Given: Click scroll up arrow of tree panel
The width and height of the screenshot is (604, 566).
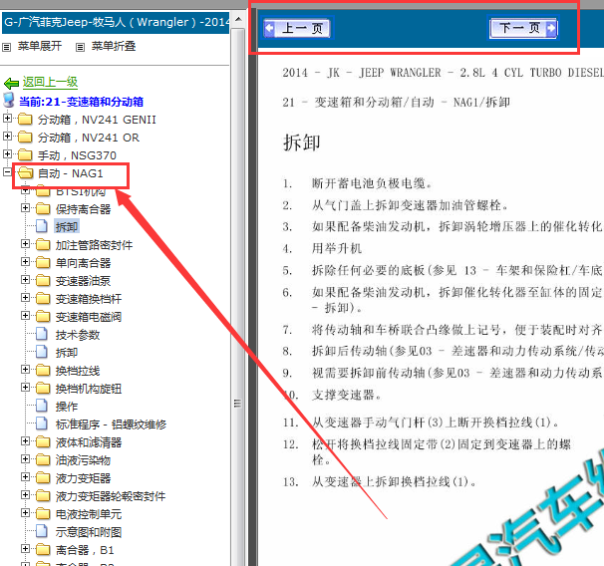Looking at the screenshot, I should (x=238, y=19).
